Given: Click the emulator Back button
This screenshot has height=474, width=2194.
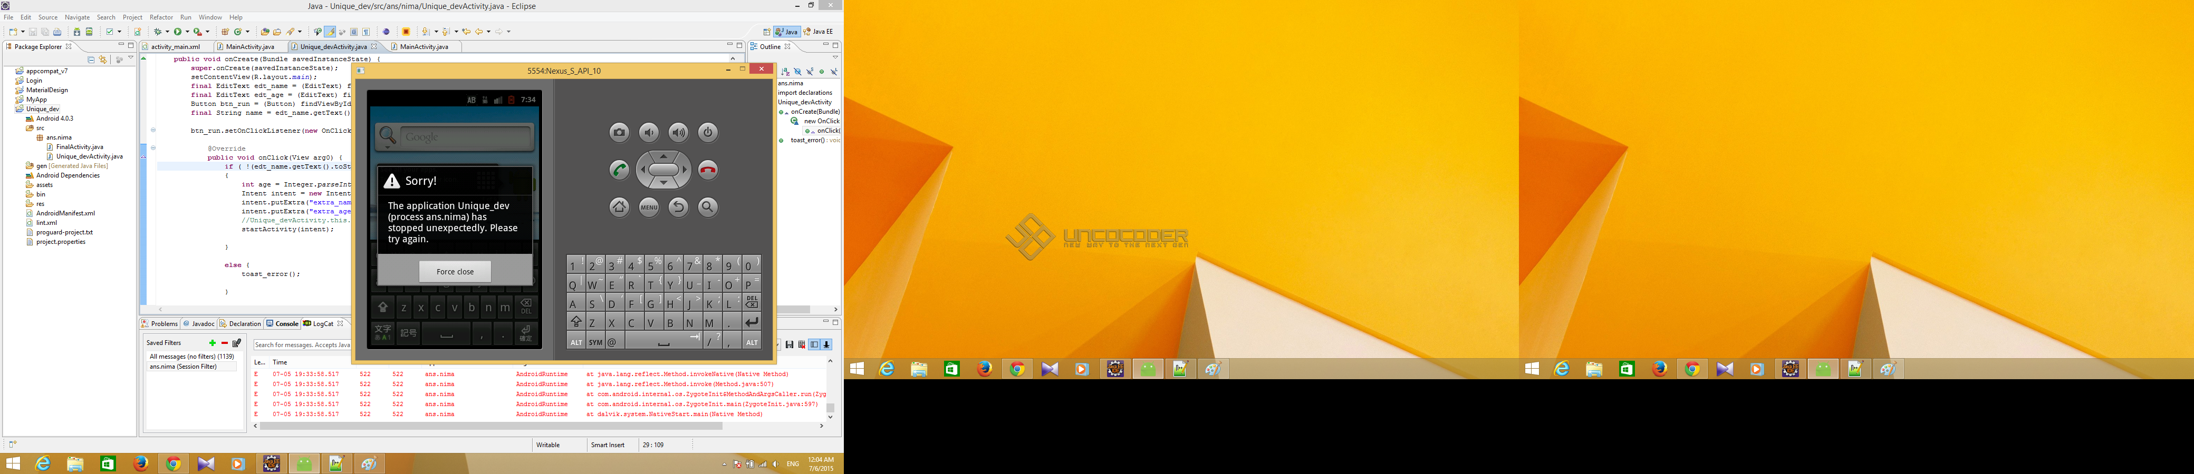Looking at the screenshot, I should (x=678, y=207).
